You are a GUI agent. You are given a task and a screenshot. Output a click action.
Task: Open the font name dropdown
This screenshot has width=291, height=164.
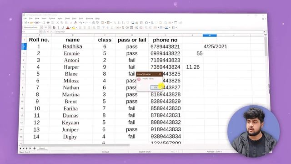click(x=41, y=27)
